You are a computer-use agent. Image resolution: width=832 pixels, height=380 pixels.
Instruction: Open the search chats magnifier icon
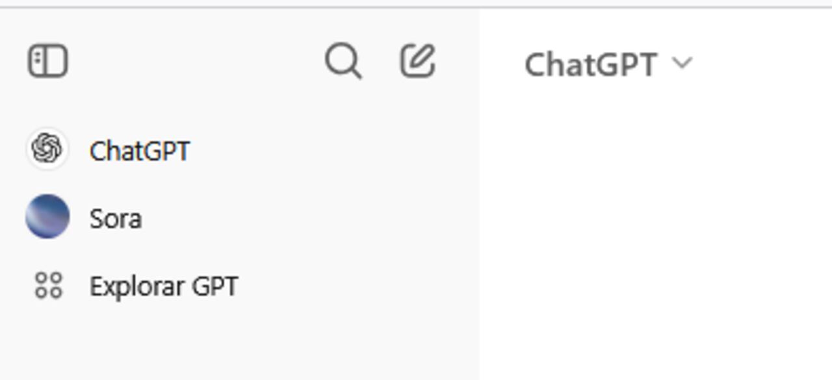343,62
